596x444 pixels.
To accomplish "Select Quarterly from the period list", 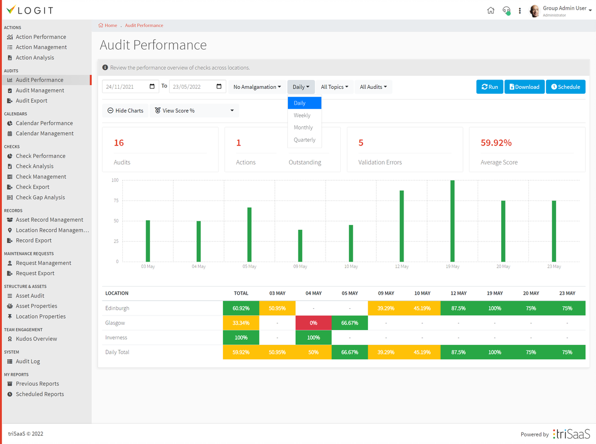I will click(304, 140).
